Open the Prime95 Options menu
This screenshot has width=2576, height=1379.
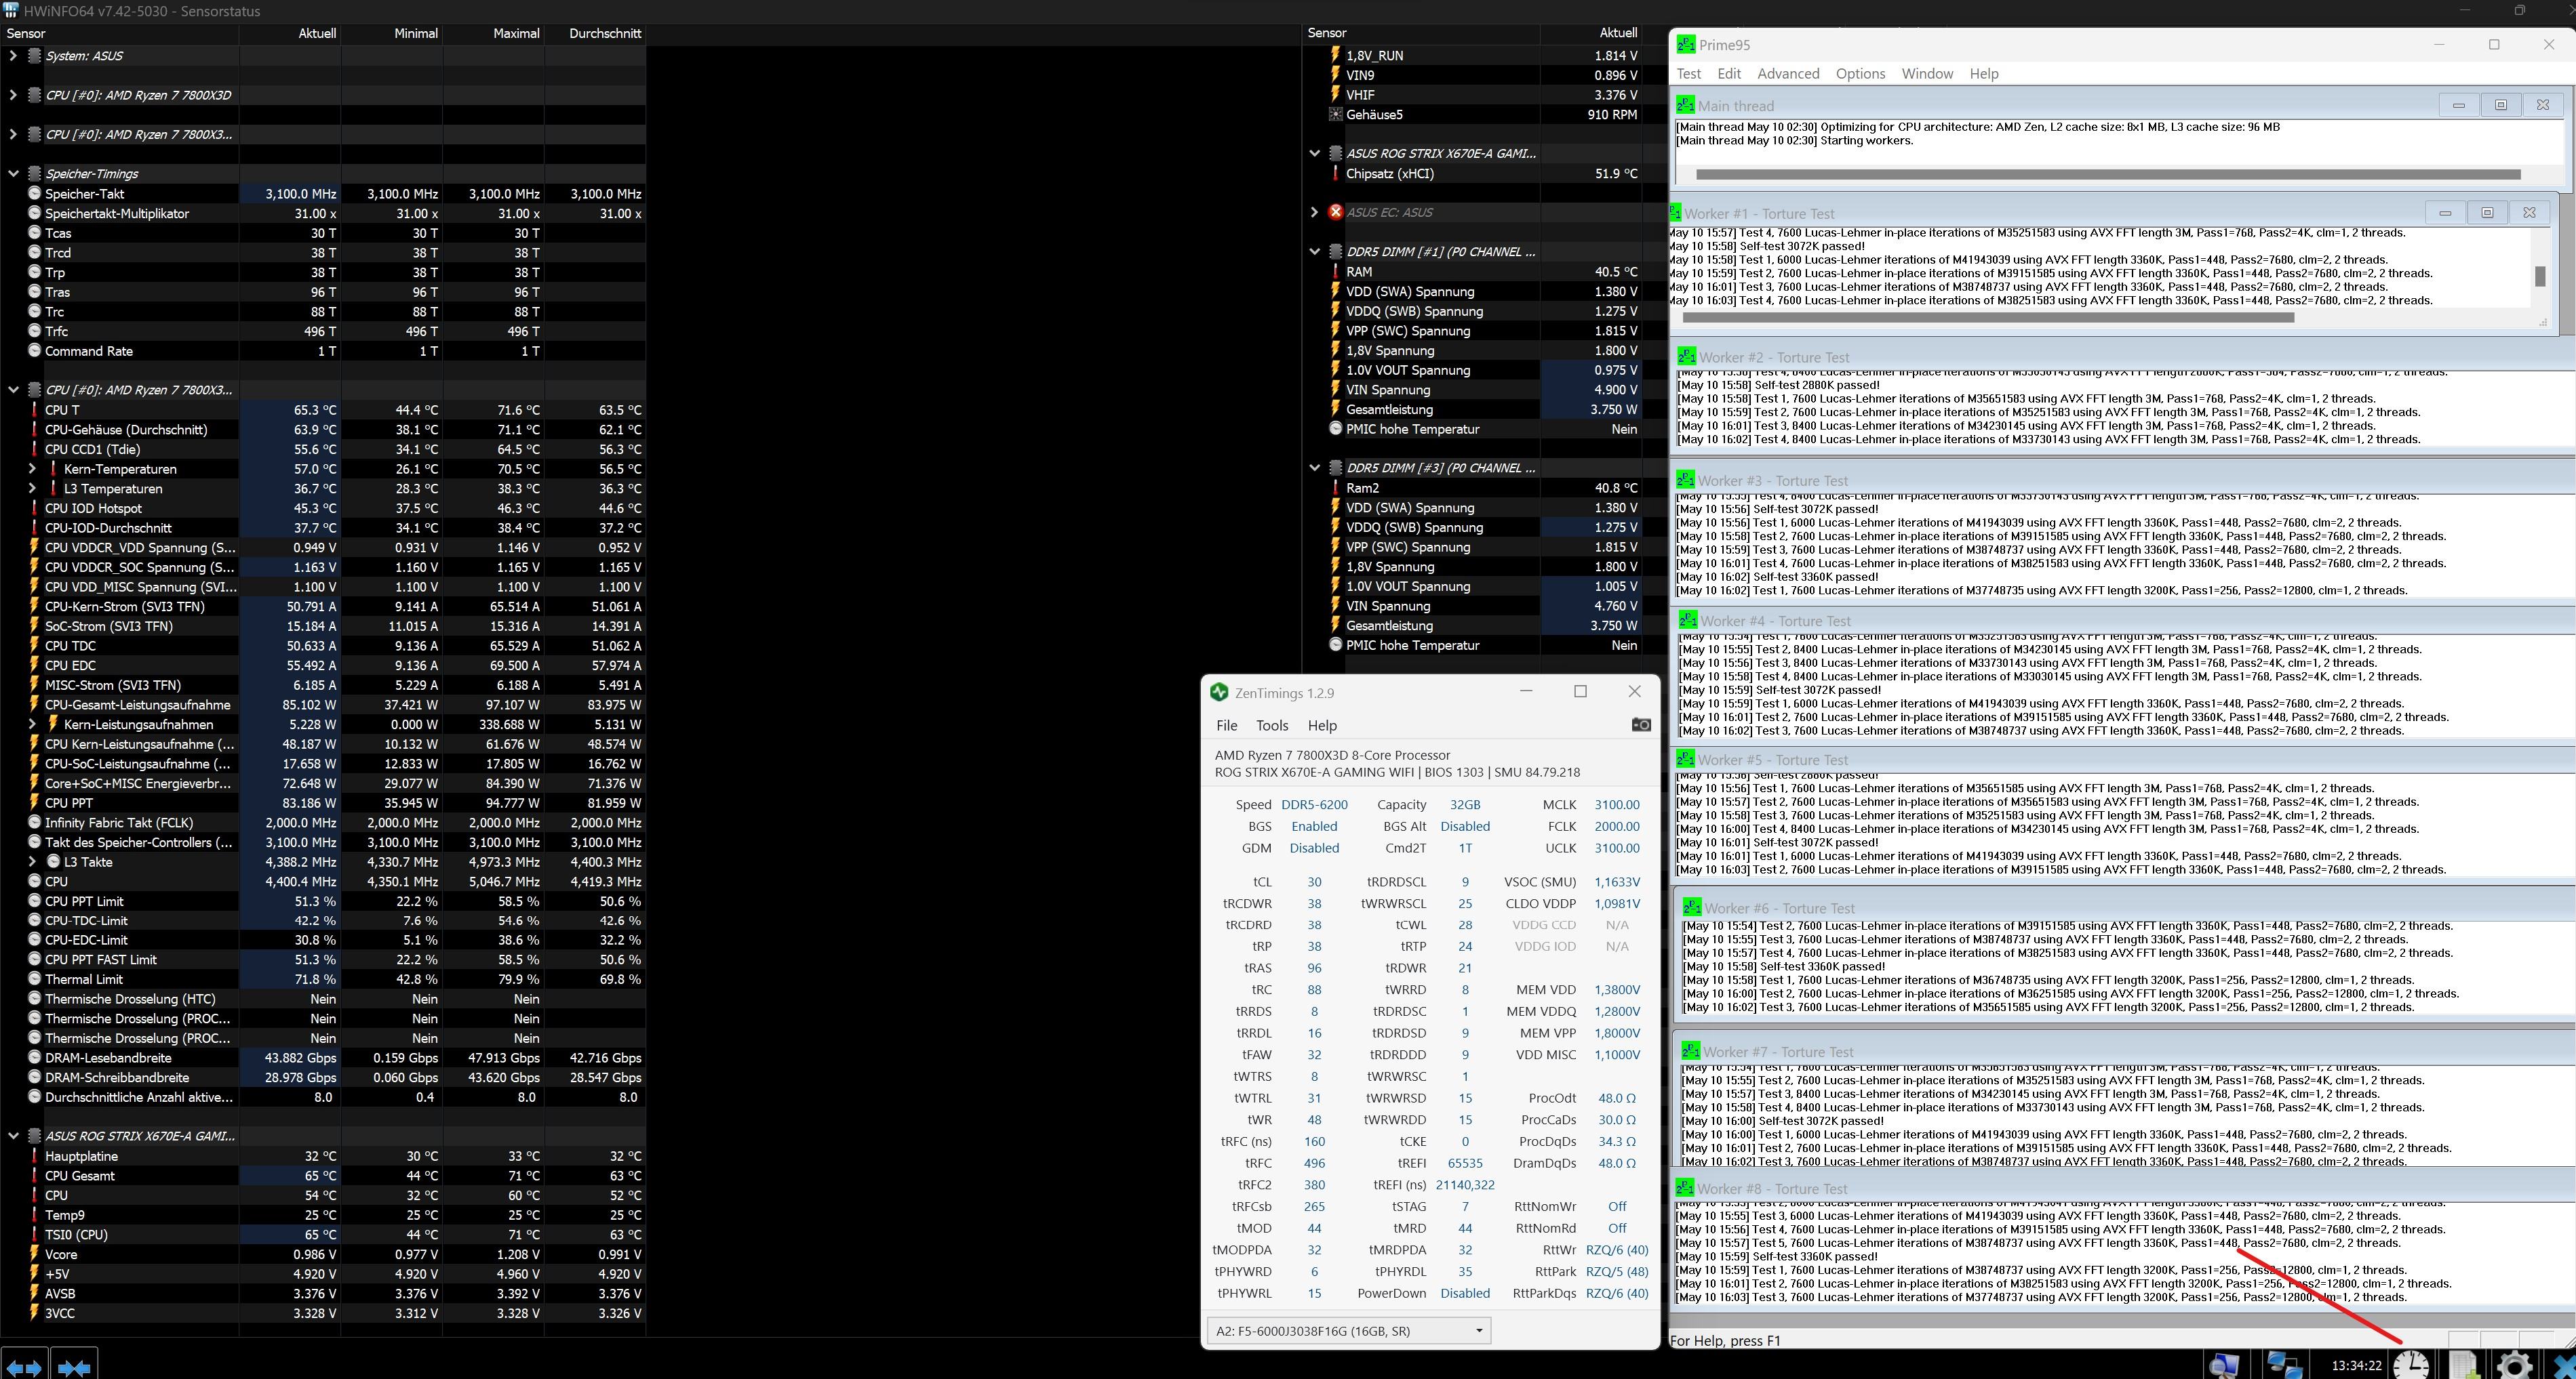1860,73
